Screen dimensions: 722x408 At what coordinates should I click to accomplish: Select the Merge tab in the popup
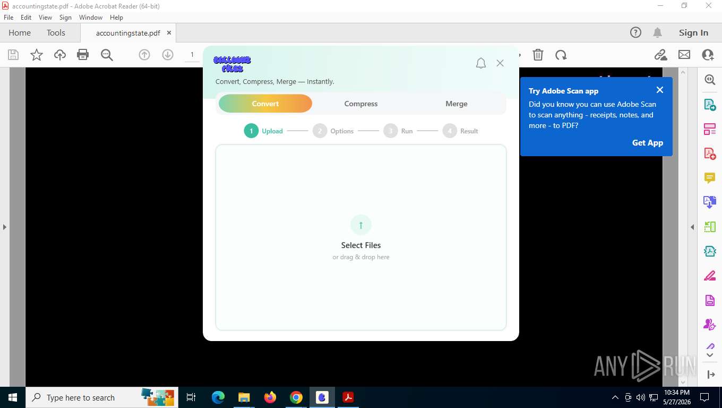(x=457, y=104)
